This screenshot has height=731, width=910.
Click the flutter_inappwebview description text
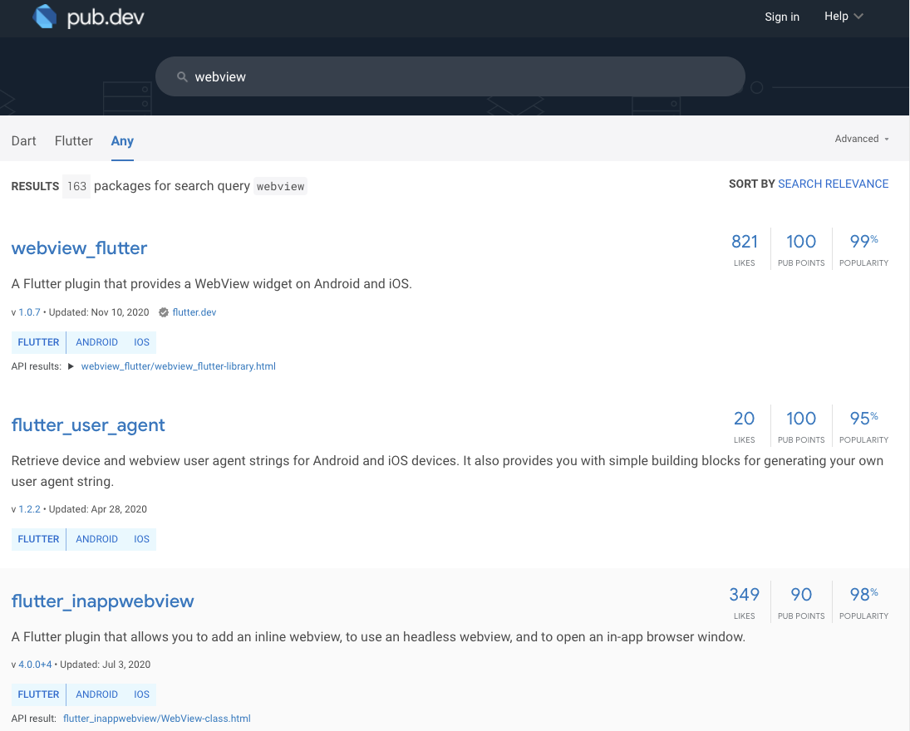tap(378, 637)
